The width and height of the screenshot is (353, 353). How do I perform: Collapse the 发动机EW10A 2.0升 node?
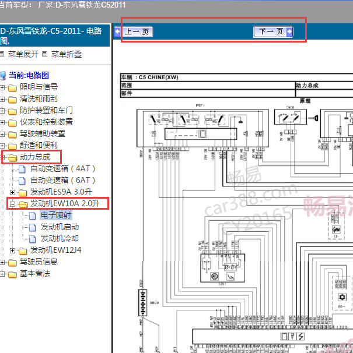click(13, 204)
